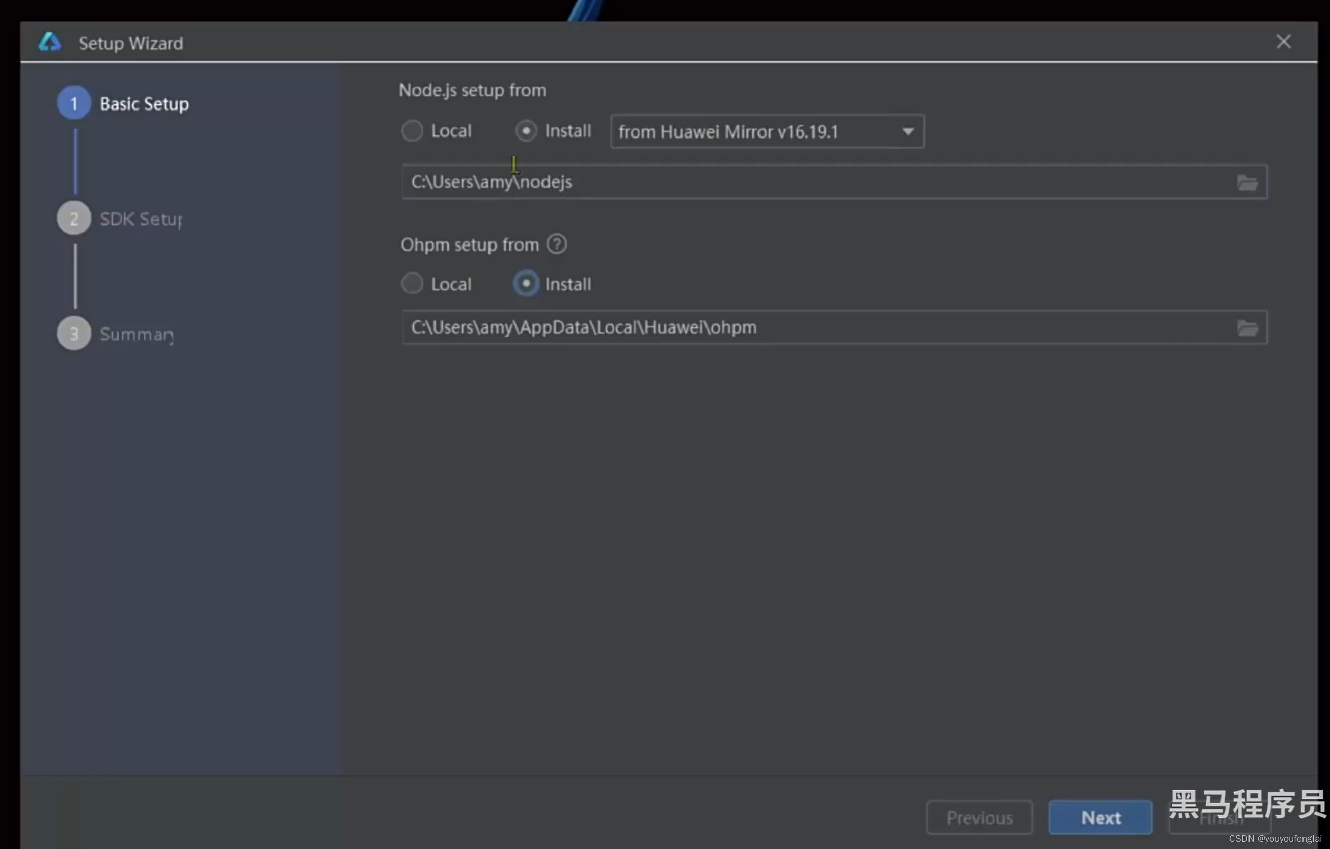Close the Setup Wizard window
Viewport: 1330px width, 849px height.
pyautogui.click(x=1283, y=42)
